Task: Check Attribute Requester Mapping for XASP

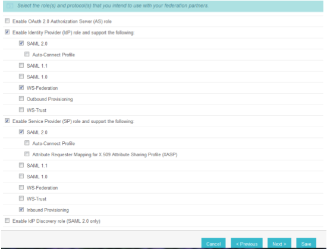Action: [27, 154]
